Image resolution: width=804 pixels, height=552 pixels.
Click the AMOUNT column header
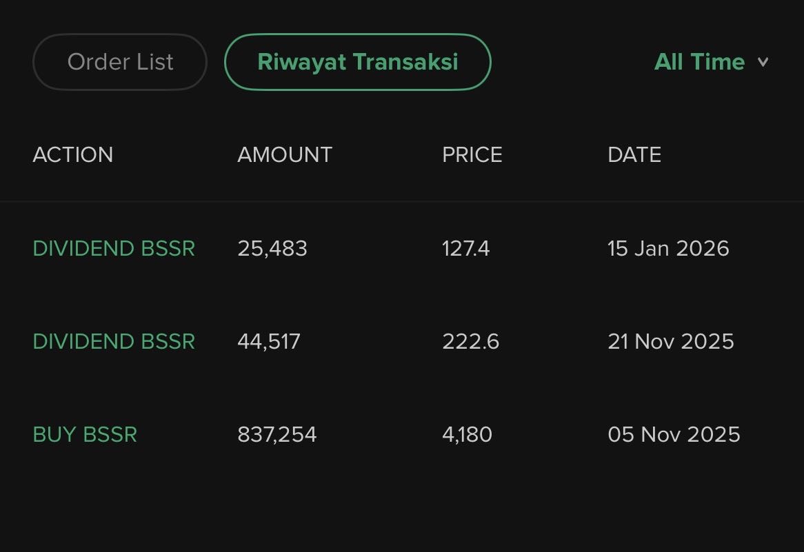(285, 154)
